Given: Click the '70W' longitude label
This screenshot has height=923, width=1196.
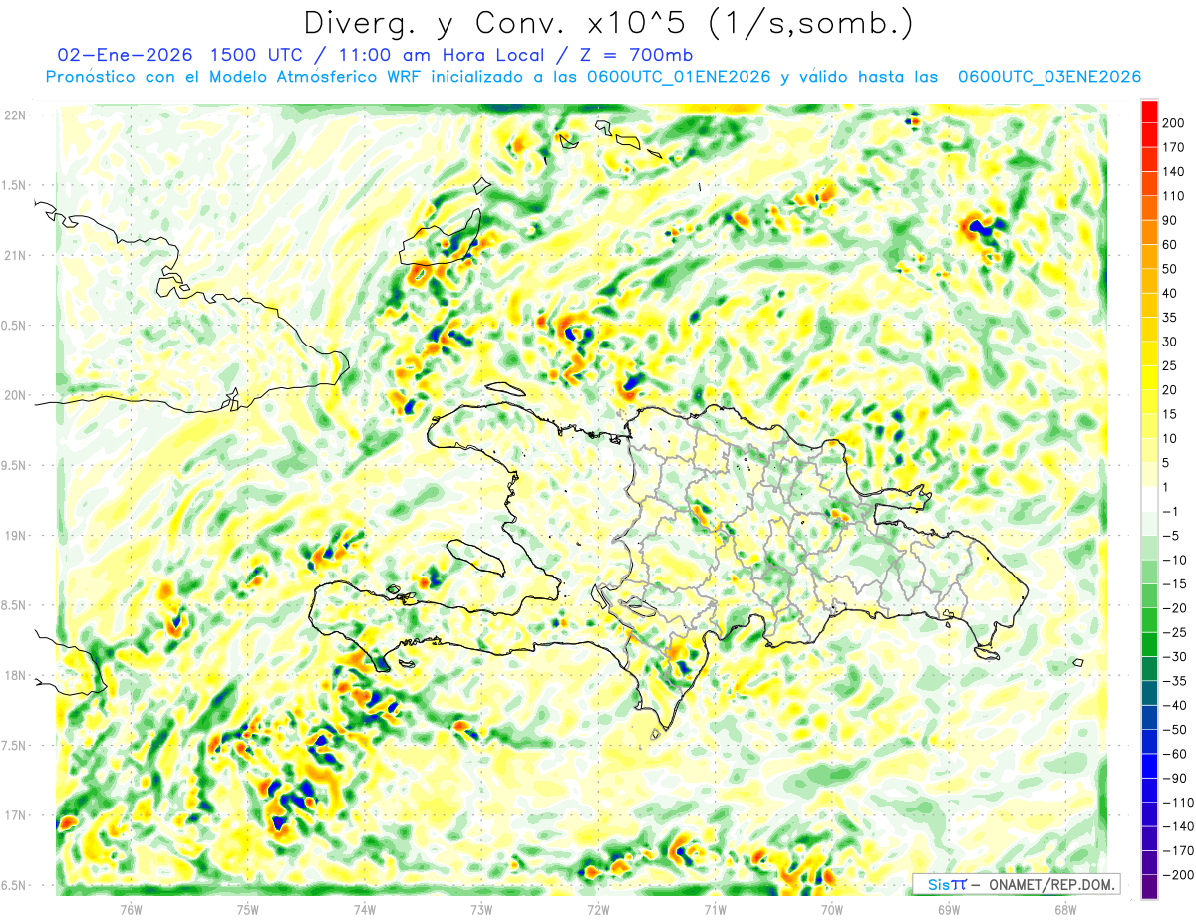Looking at the screenshot, I should coord(832,909).
